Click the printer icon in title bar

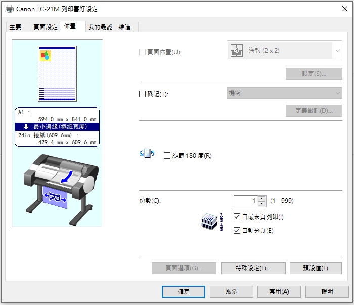[x=10, y=9]
